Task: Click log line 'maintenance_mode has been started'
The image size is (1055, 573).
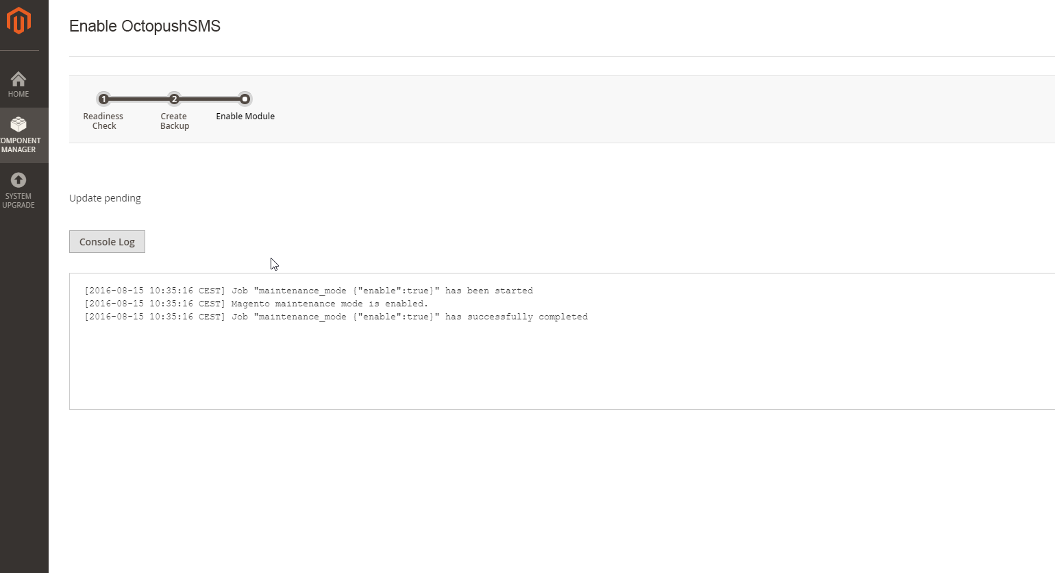Action: tap(308, 291)
